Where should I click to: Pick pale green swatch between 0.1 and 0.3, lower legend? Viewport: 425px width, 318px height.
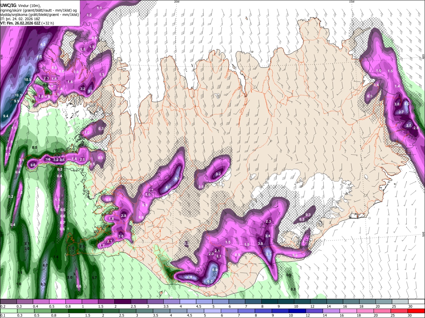[9, 311]
